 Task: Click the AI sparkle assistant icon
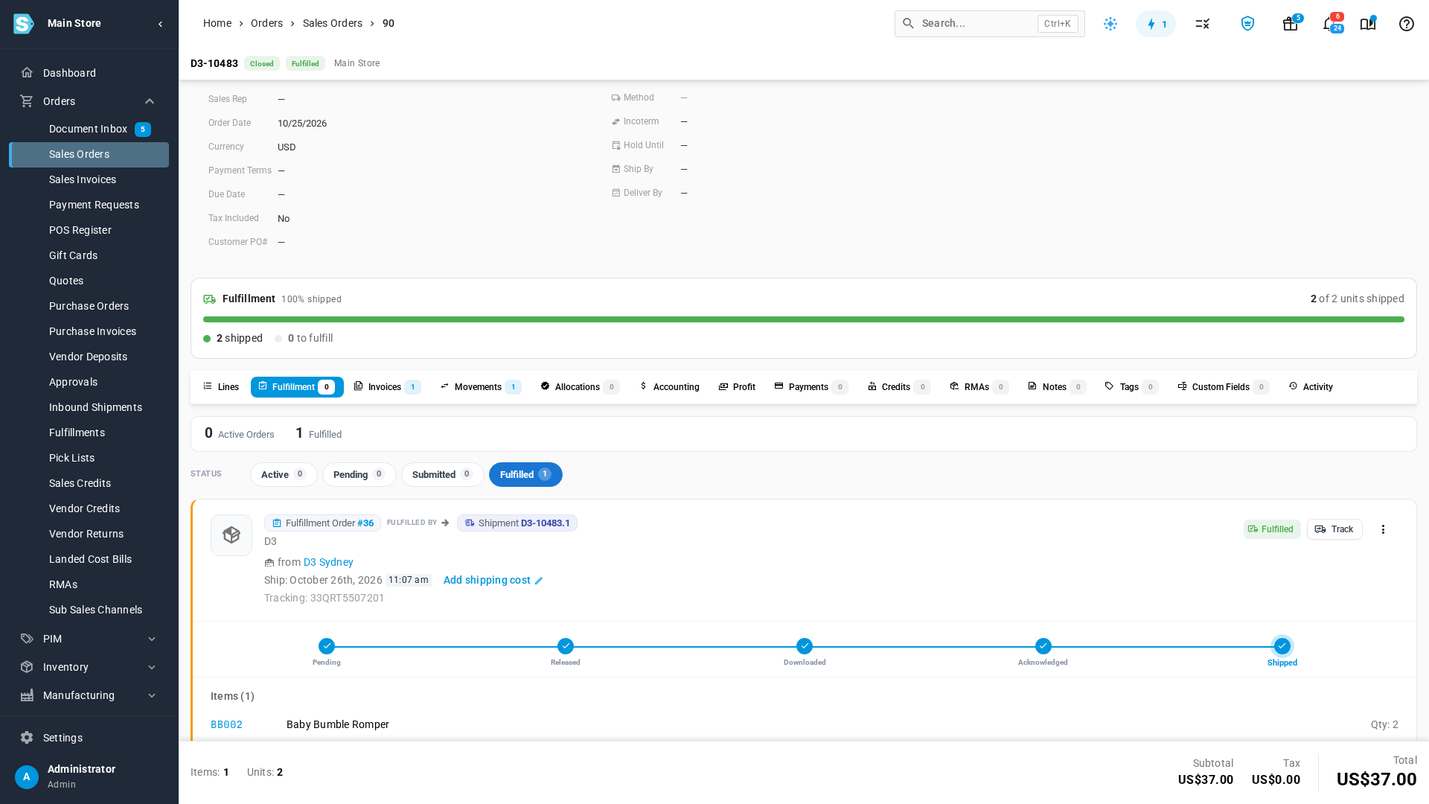click(1110, 24)
